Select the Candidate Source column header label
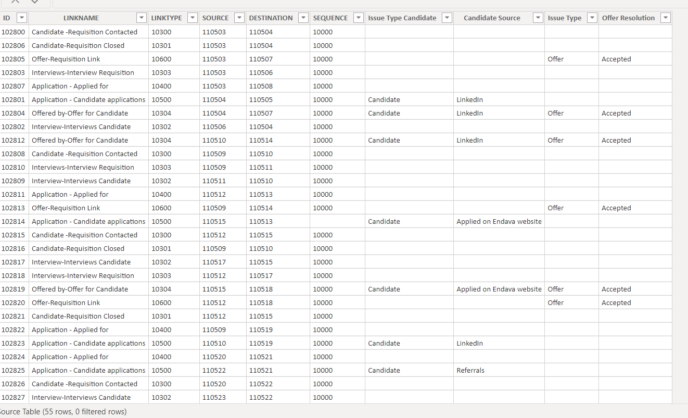Screen dimensions: 688x418 pyautogui.click(x=492, y=18)
